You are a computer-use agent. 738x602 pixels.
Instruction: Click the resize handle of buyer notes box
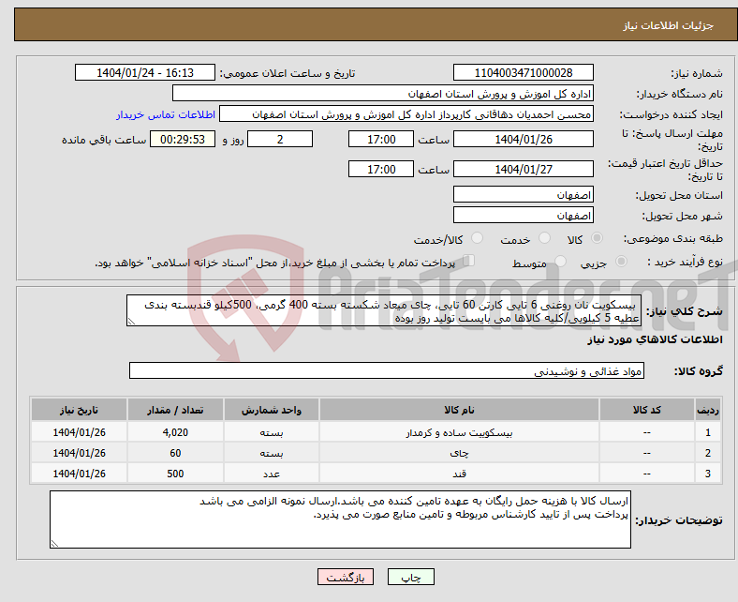click(54, 544)
